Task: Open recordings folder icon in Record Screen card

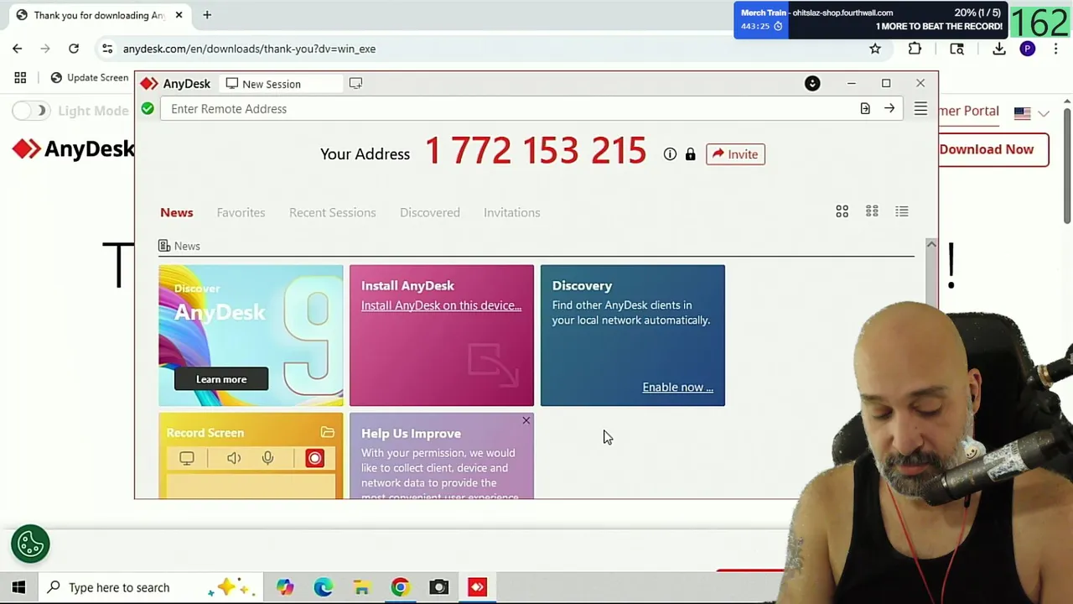Action: tap(328, 433)
